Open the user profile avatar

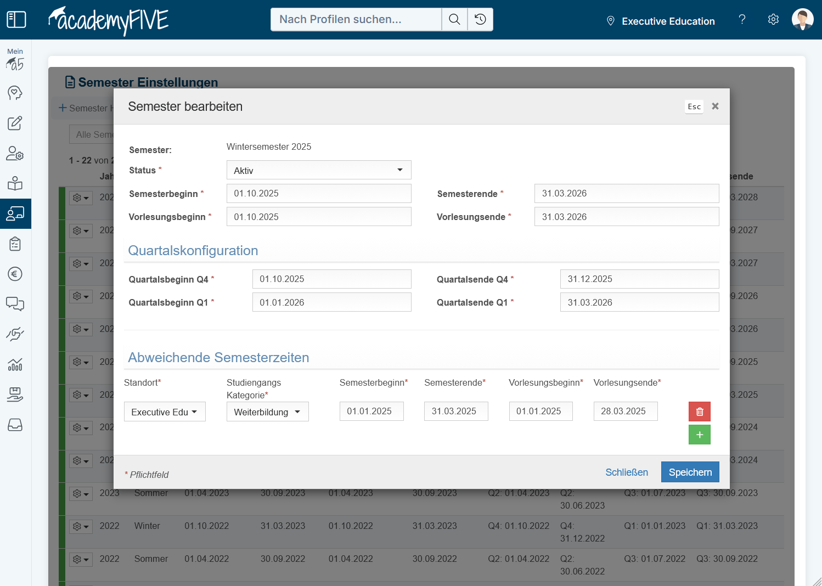click(x=802, y=19)
